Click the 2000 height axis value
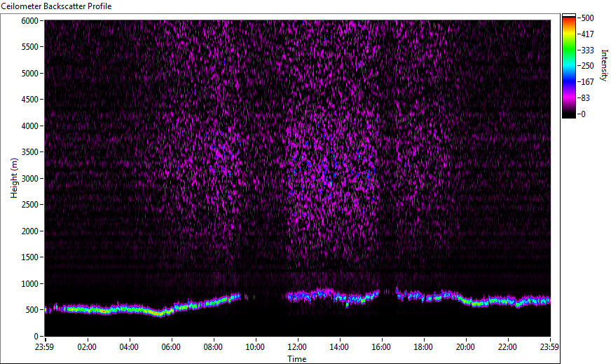611x364 pixels. point(30,231)
